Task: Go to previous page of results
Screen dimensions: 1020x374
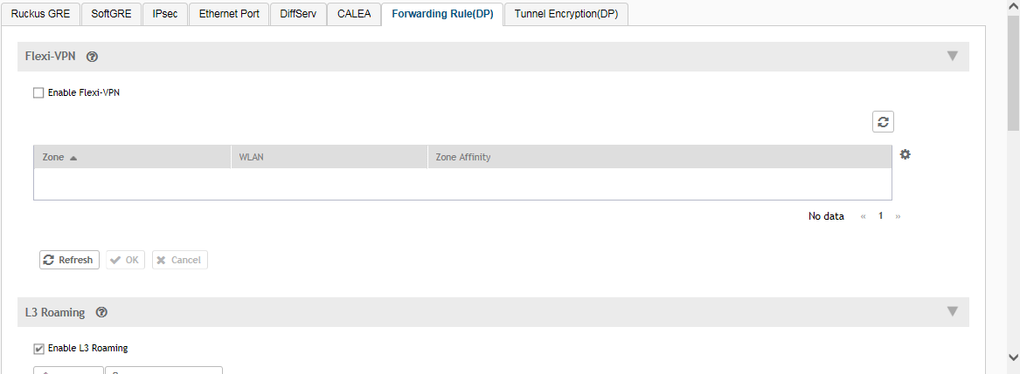Action: point(864,216)
